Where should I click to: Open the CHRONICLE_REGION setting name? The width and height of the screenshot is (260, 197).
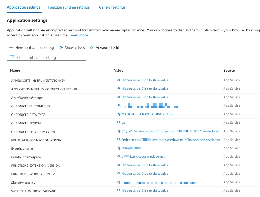coord(26,123)
